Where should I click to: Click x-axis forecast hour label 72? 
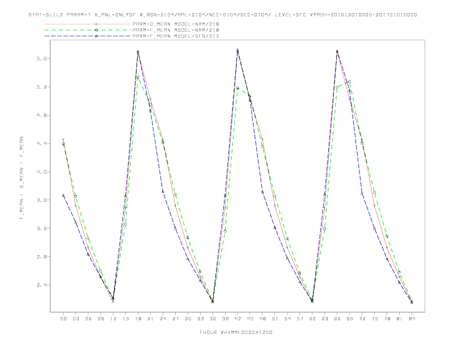point(362,319)
